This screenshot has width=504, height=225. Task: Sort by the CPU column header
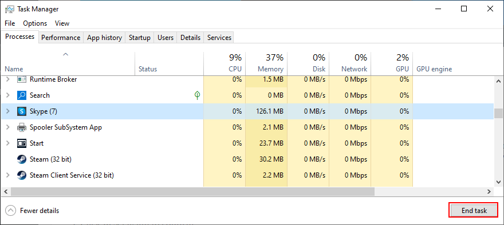(225, 63)
